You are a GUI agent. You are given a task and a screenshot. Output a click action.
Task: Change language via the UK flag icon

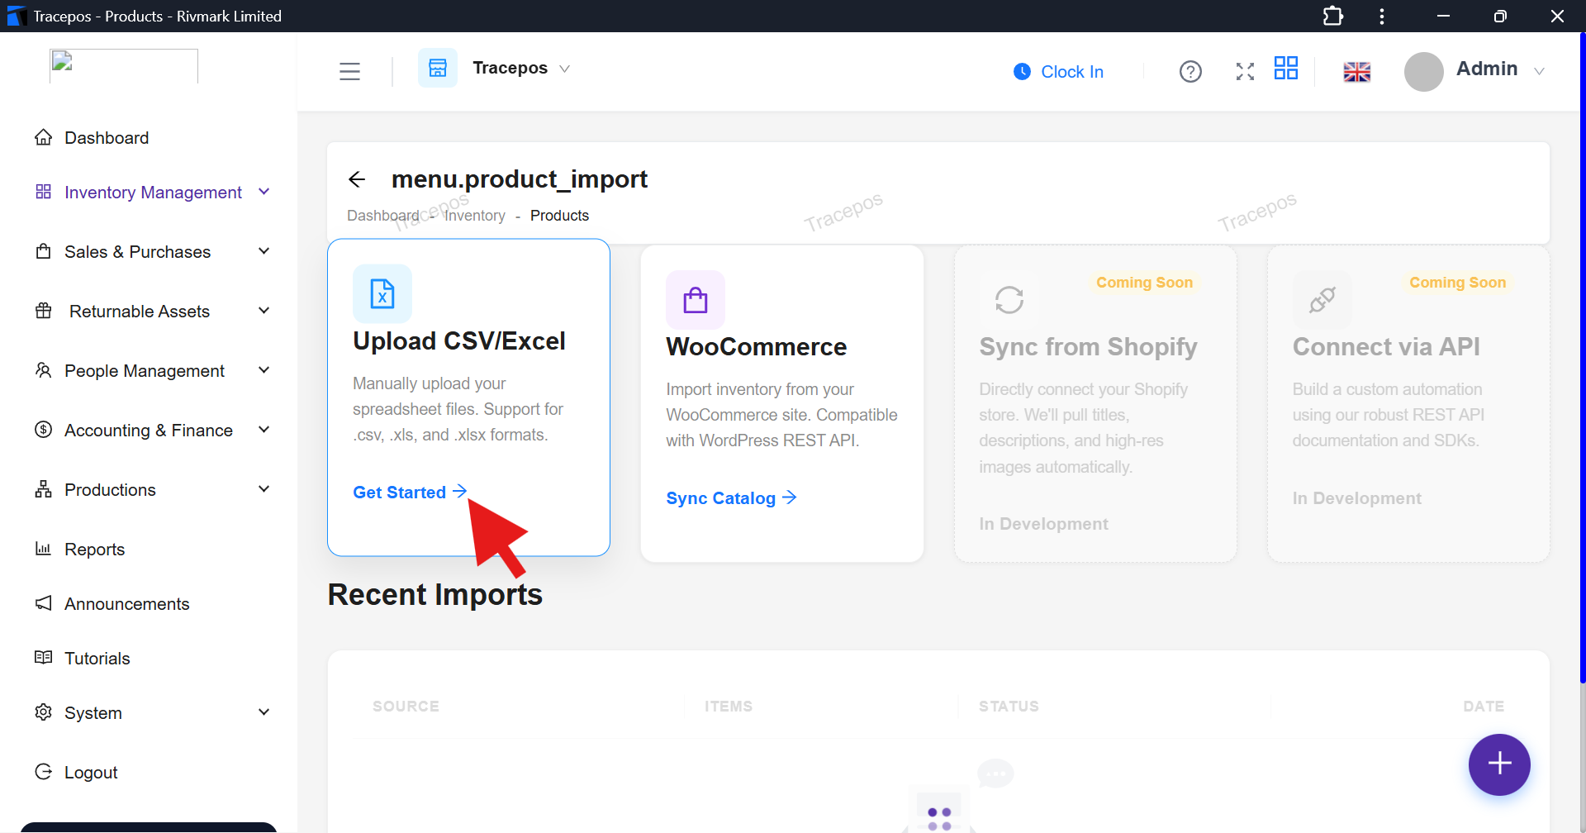tap(1357, 72)
